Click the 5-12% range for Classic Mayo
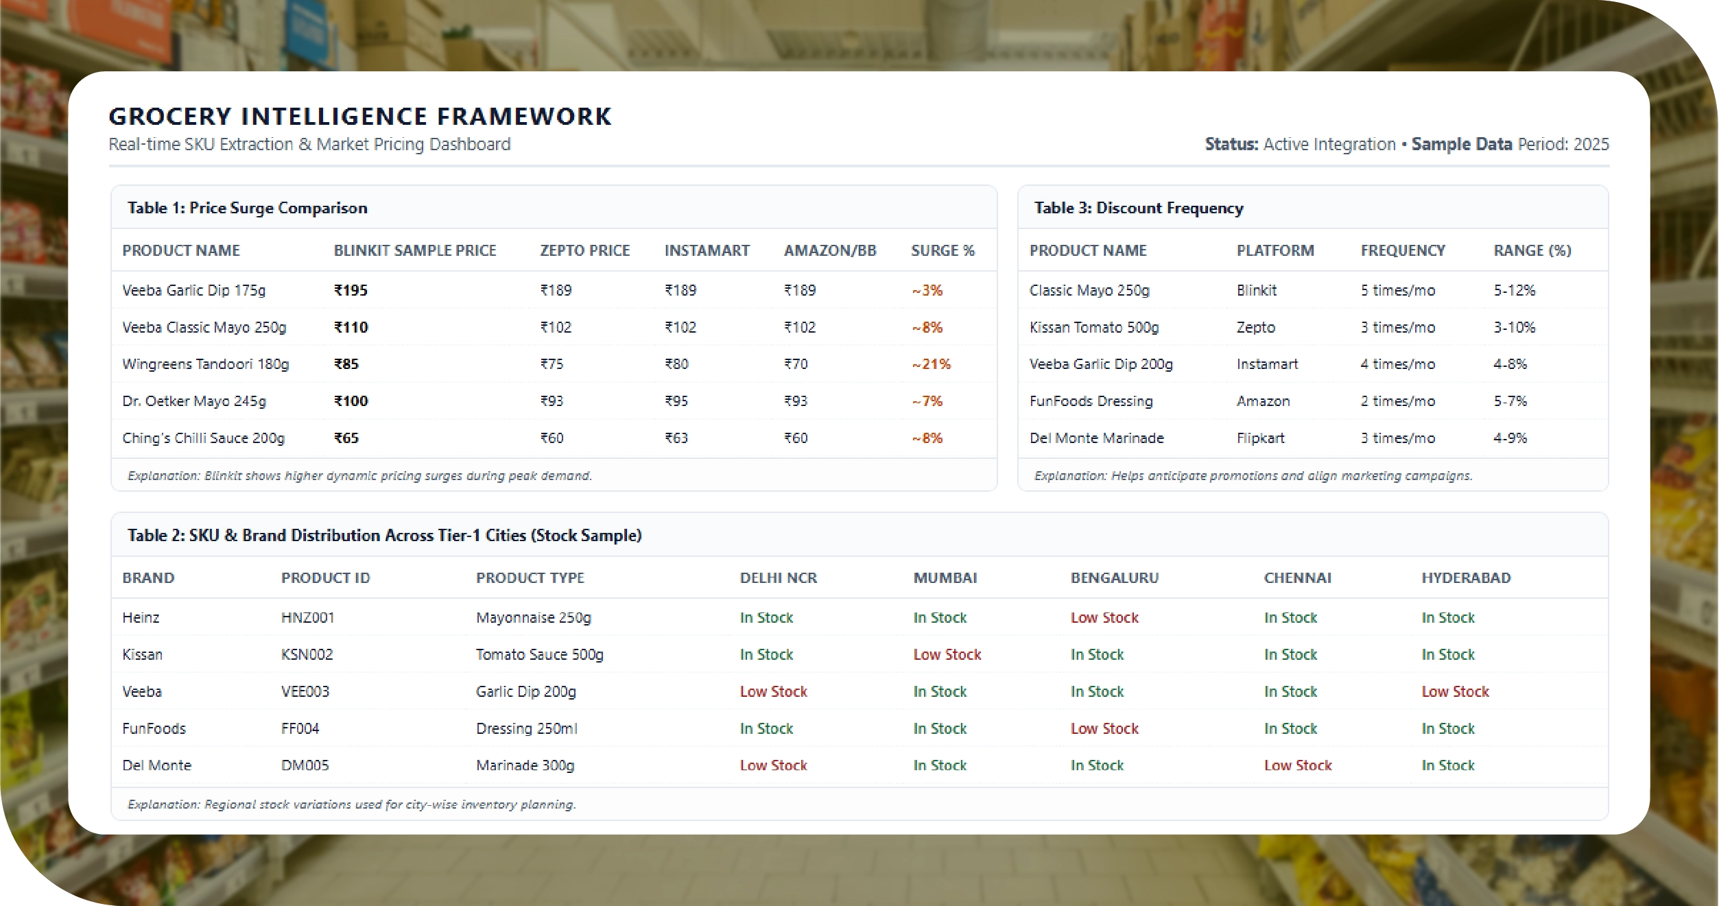The image size is (1719, 906). 1514,290
